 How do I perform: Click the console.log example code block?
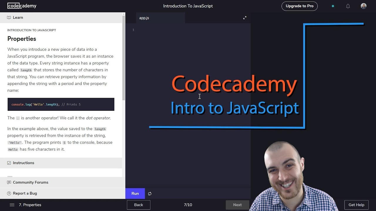point(61,104)
